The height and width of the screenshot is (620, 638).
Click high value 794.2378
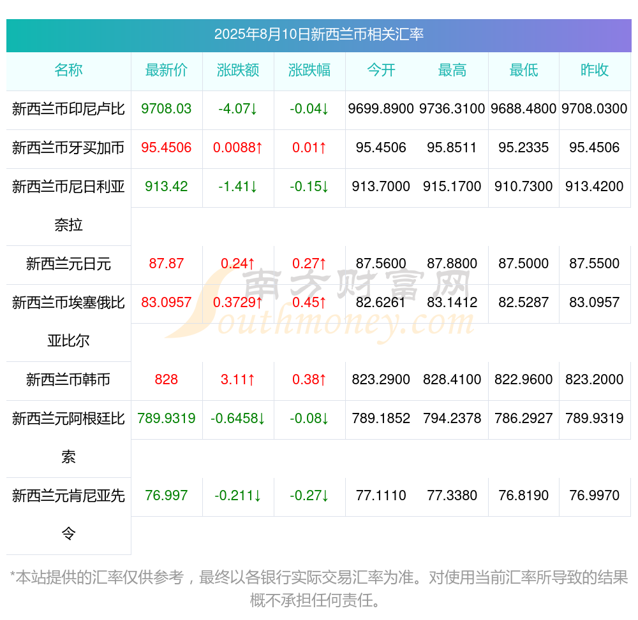click(452, 418)
